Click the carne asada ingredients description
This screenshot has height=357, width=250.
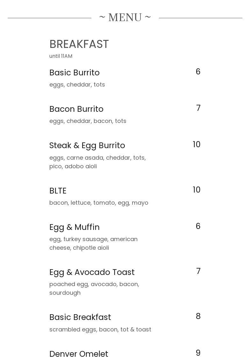(x=97, y=162)
